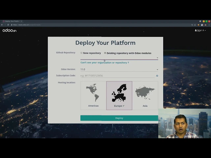This screenshot has width=211, height=158.
Task: Click the Deploy button
Action: [119, 118]
